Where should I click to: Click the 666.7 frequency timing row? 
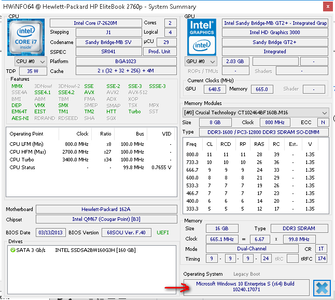[x=256, y=170]
